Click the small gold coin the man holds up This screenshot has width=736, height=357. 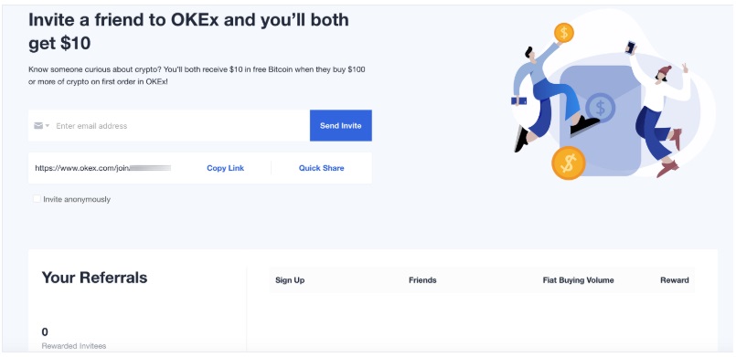[x=564, y=33]
